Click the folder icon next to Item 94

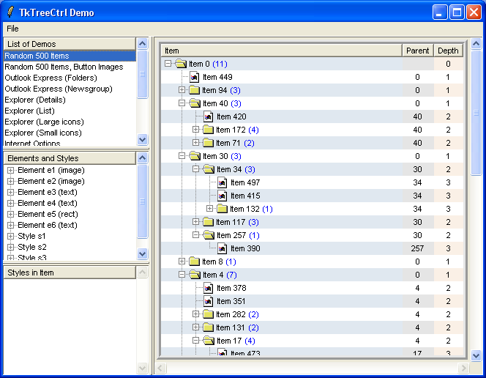point(195,90)
